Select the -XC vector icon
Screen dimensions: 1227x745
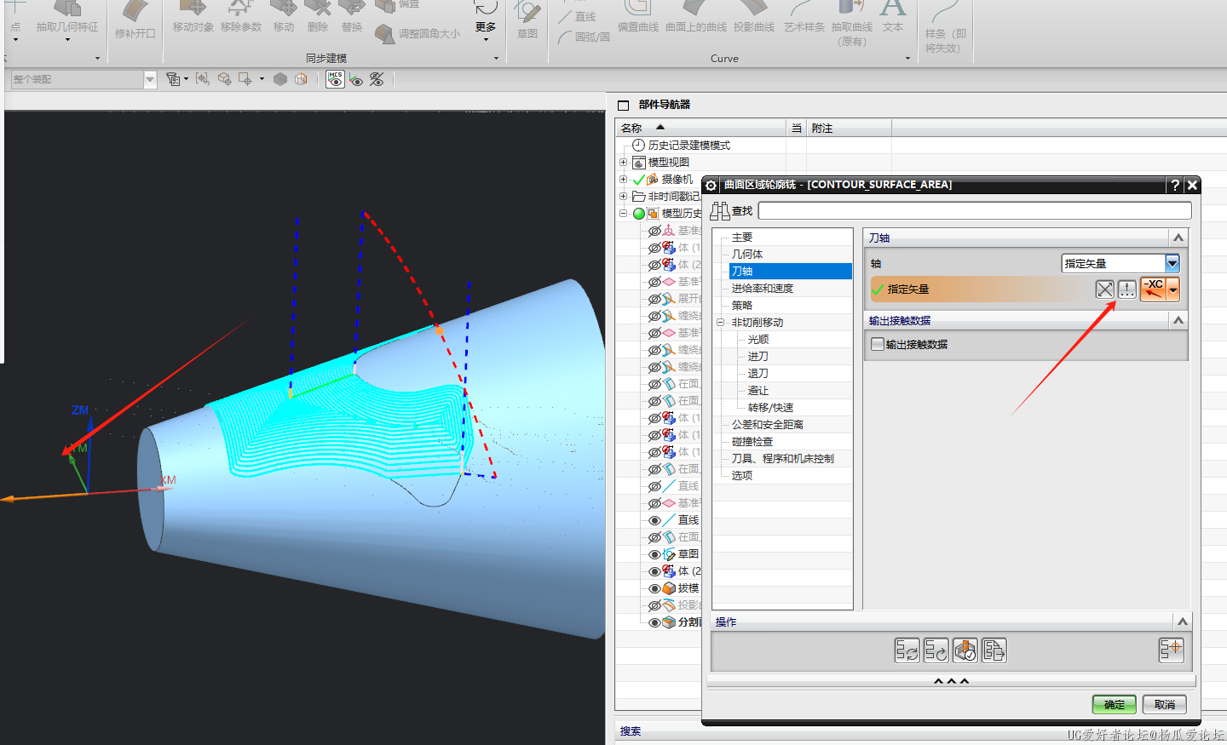tap(1154, 289)
